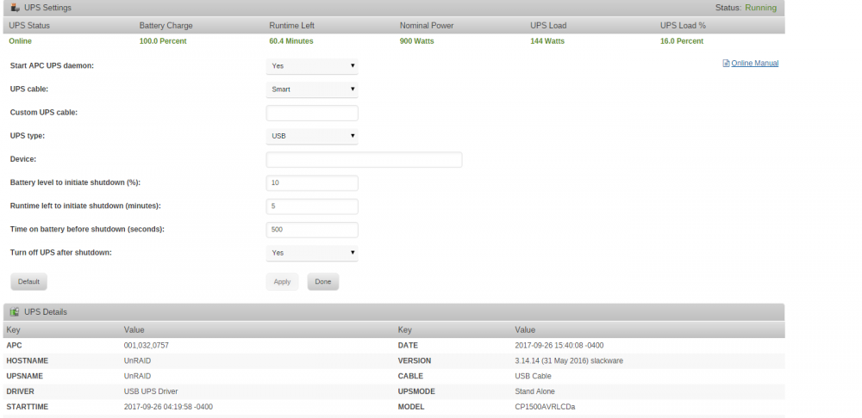862x418 pixels.
Task: Click the UPS Settings battery icon
Action: click(15, 8)
